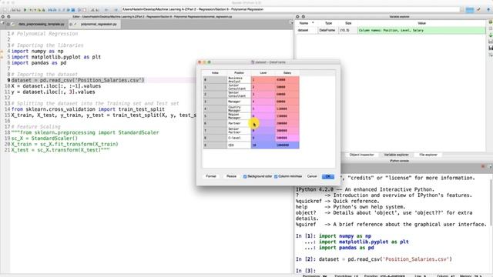Select the 'Junior Consultant' cell
This screenshot has width=493, height=277.
click(239, 87)
